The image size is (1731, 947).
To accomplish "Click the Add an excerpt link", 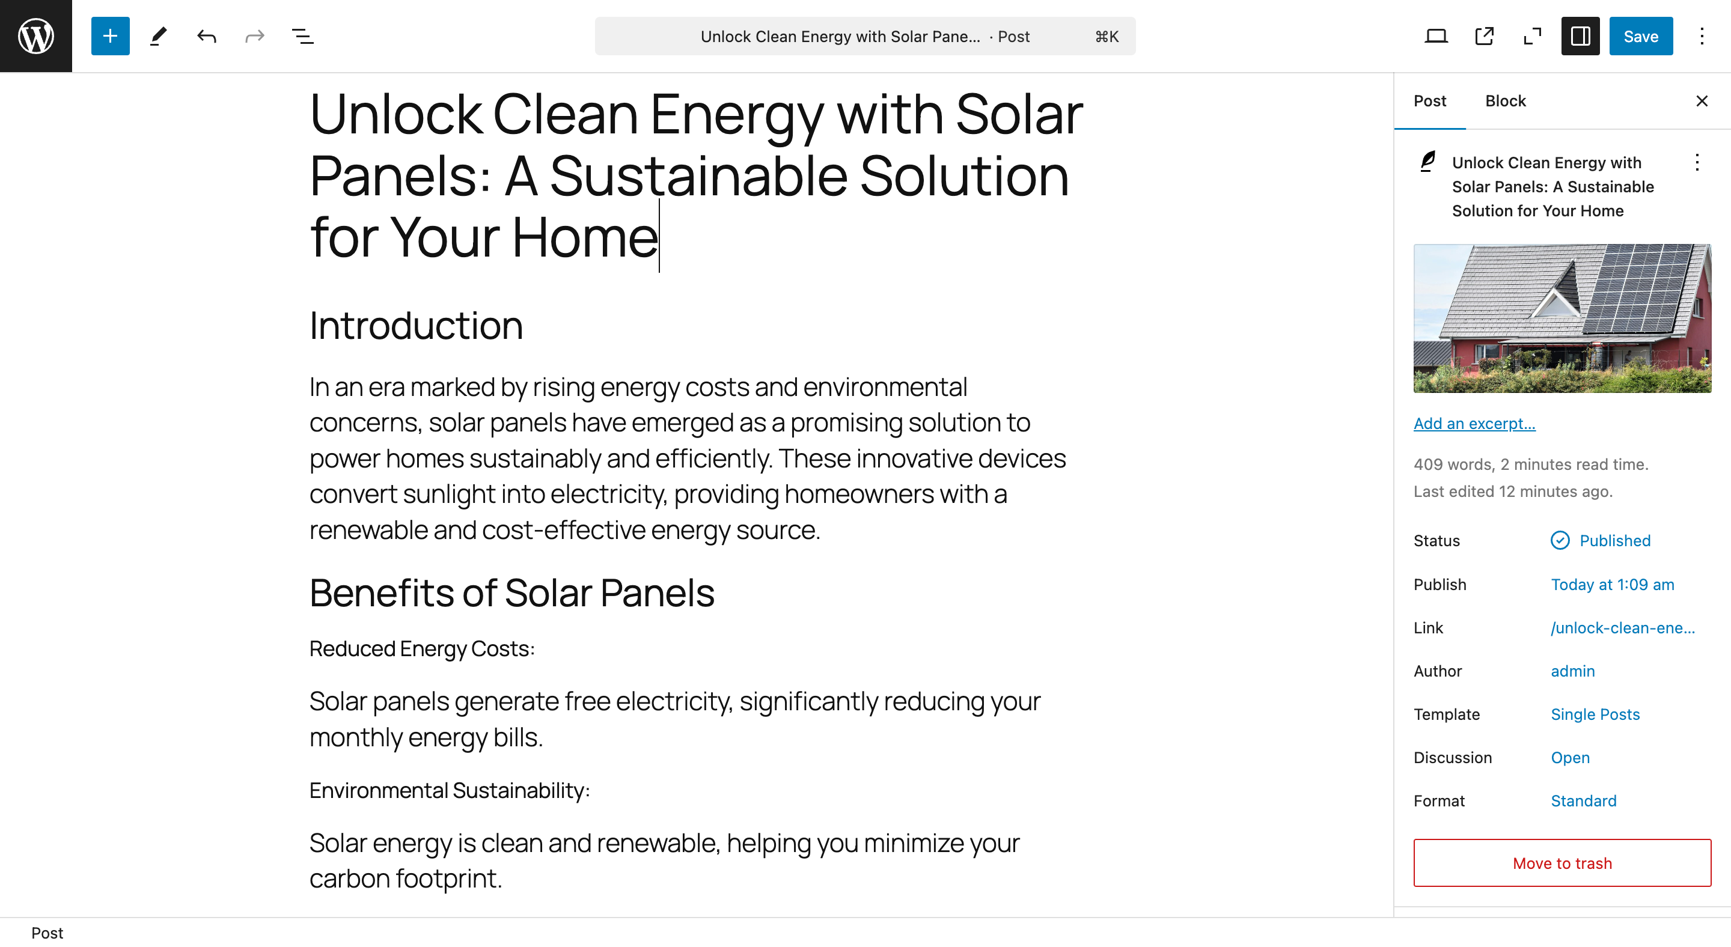I will point(1474,423).
